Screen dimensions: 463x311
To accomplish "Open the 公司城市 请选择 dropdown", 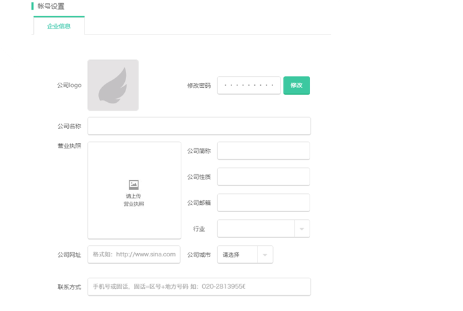I will [x=237, y=254].
